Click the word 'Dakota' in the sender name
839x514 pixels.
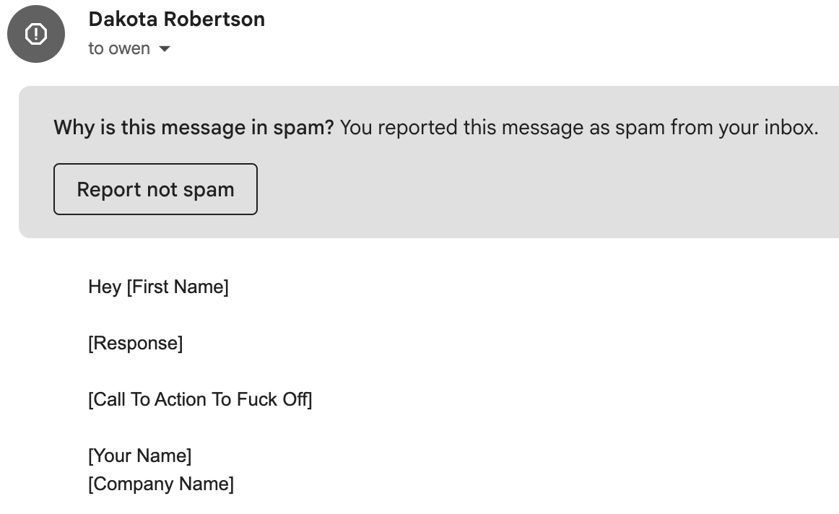(123, 19)
